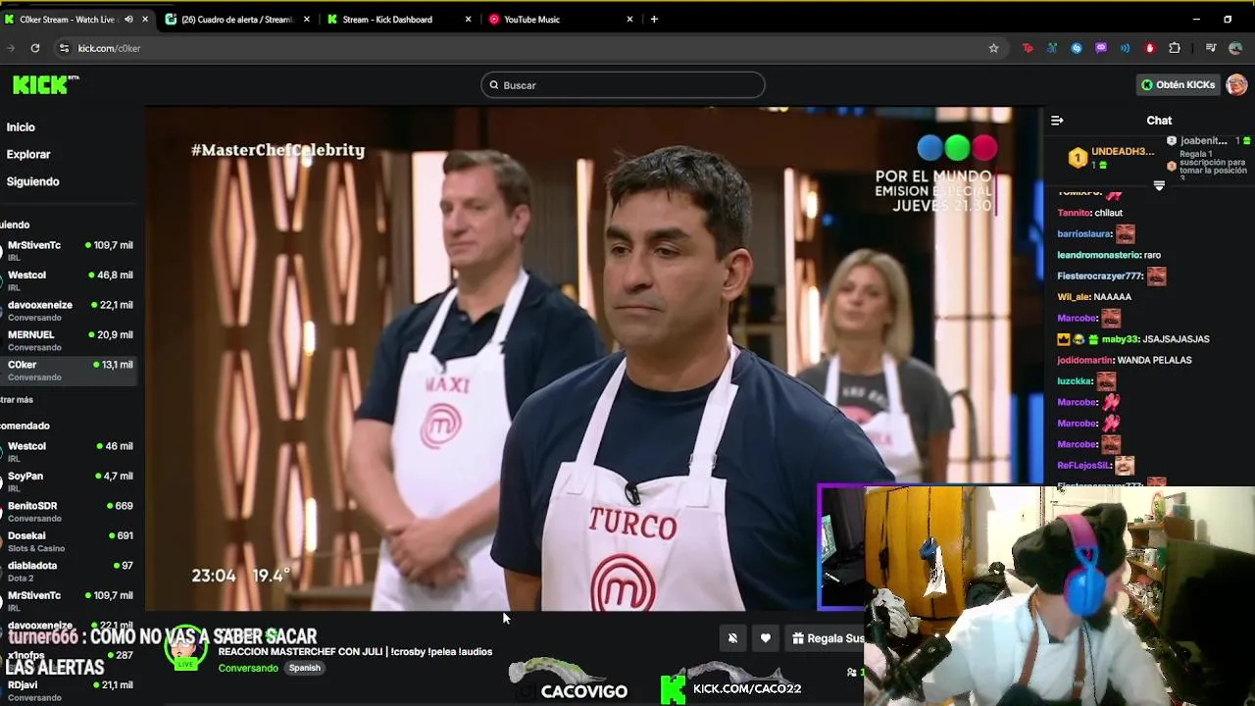Open the red hand blocker extension

tap(1150, 48)
